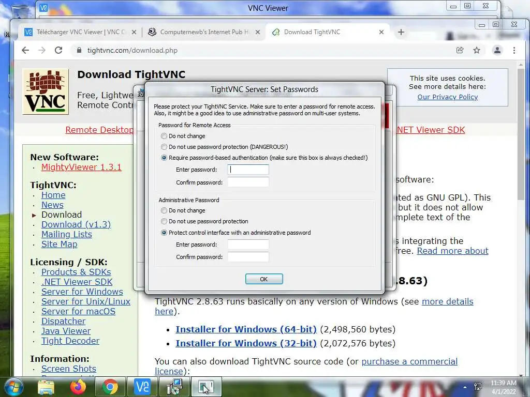Open Remote Desktop link in red navigation
Image resolution: width=530 pixels, height=397 pixels.
coord(99,130)
